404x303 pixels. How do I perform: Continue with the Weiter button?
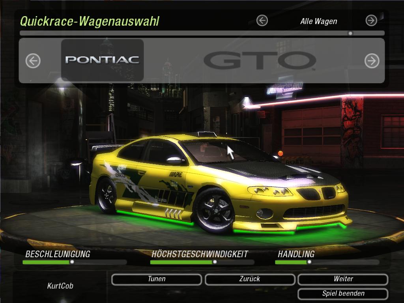(x=343, y=279)
